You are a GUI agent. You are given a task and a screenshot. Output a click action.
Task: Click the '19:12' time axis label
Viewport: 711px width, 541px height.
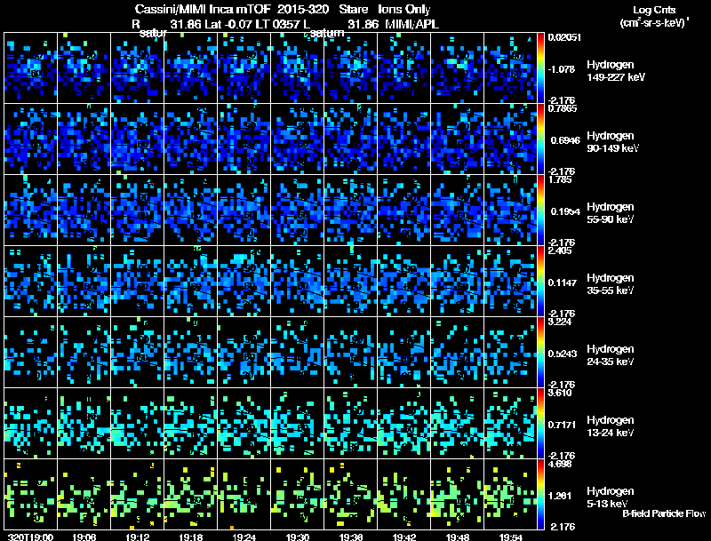tap(138, 537)
